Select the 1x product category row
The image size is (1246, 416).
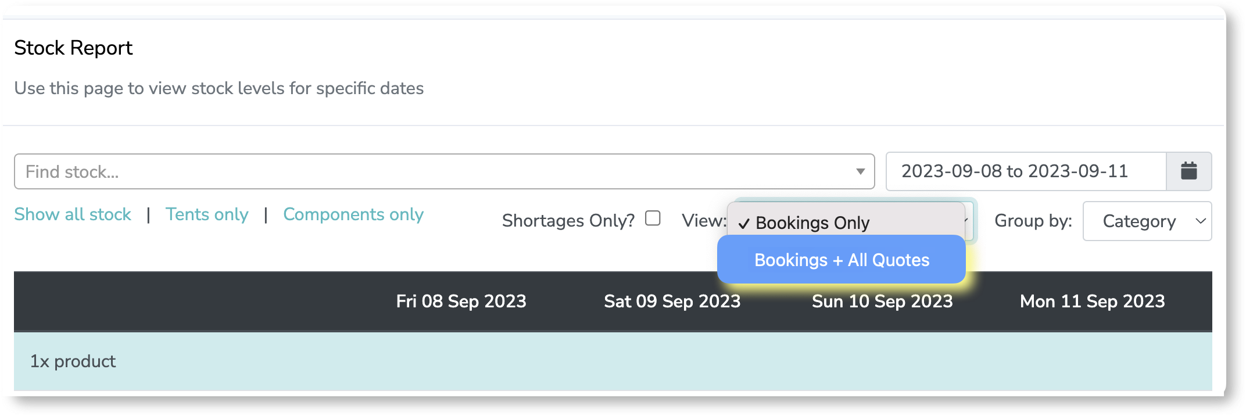click(x=613, y=361)
